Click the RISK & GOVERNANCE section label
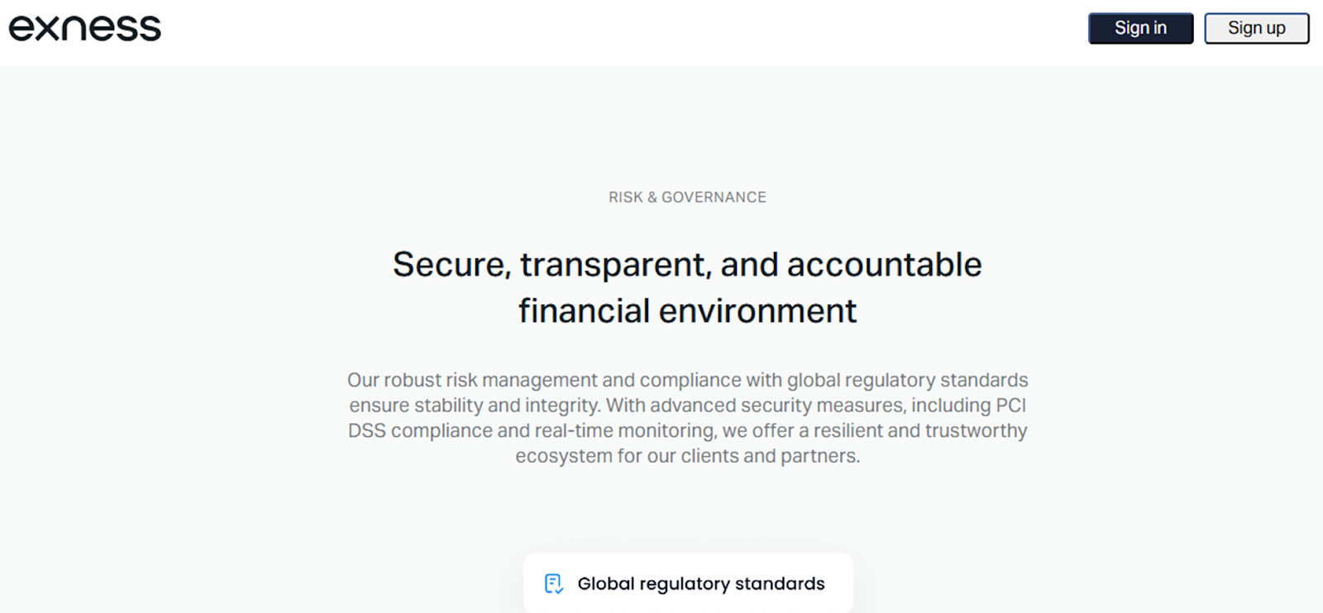The height and width of the screenshot is (613, 1323). 687,197
